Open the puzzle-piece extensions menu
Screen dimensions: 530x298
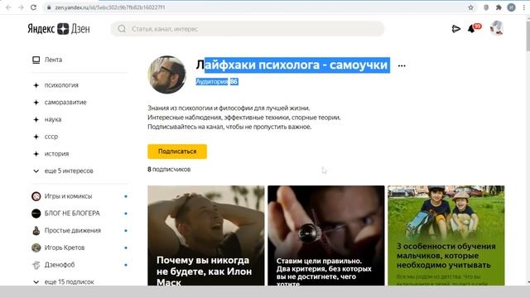(x=499, y=7)
